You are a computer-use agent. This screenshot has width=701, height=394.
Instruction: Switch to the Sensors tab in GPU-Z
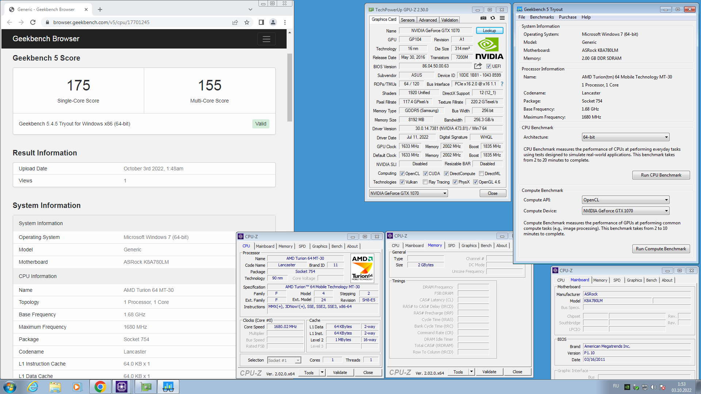tap(407, 20)
